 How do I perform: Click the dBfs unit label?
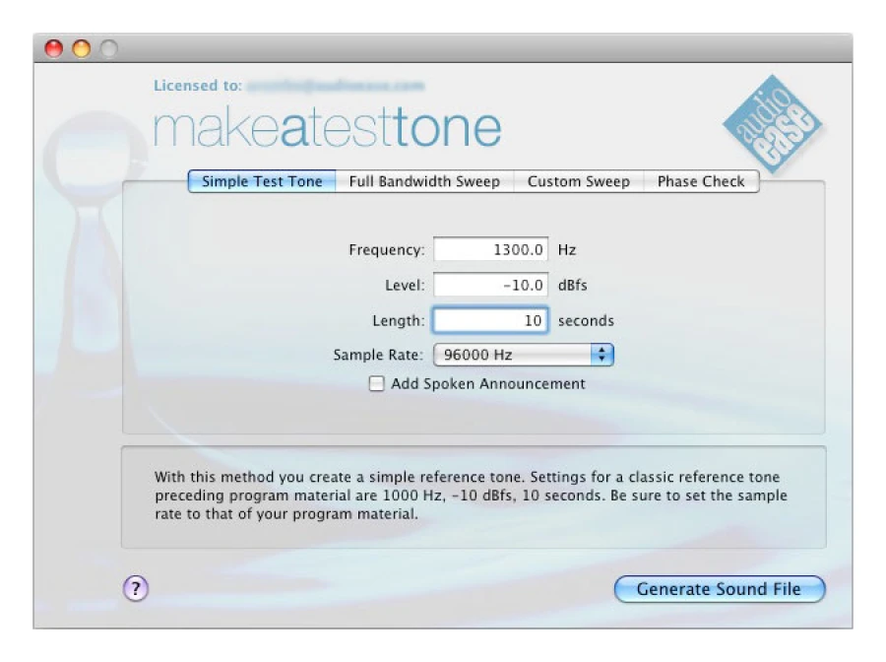[x=572, y=285]
